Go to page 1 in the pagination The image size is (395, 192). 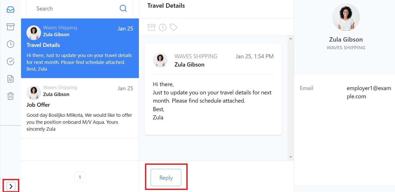pyautogui.click(x=80, y=177)
